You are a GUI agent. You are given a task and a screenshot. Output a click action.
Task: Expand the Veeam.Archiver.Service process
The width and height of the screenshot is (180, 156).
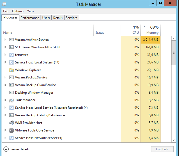point(5,40)
